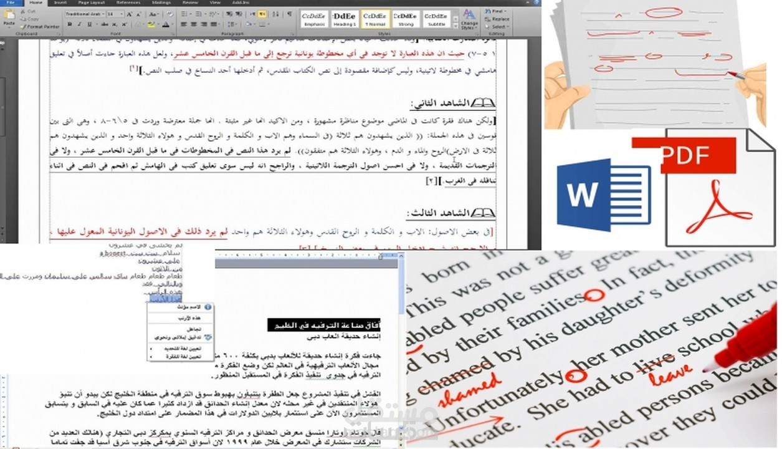Toggle Underline formatting

(x=89, y=24)
